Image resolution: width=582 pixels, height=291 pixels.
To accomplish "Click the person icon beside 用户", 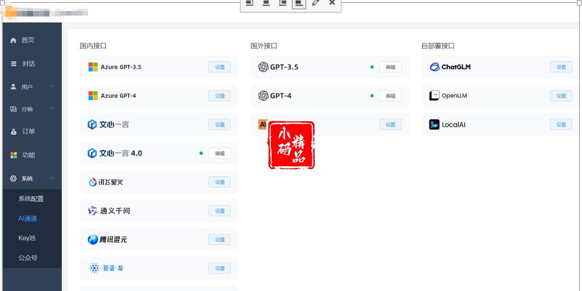I will point(14,87).
